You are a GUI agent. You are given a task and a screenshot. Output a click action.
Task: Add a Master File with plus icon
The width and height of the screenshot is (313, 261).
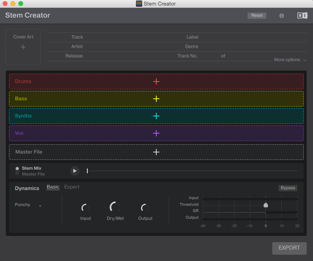[156, 152]
